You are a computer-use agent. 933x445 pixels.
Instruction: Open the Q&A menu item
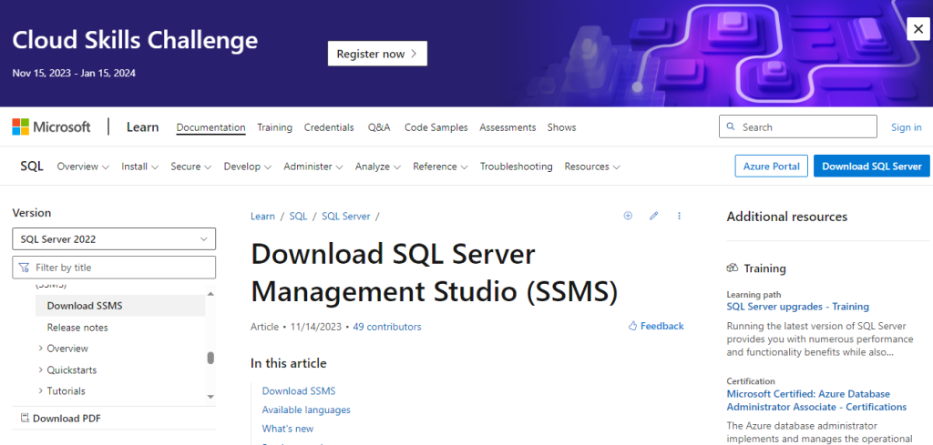pyautogui.click(x=379, y=127)
